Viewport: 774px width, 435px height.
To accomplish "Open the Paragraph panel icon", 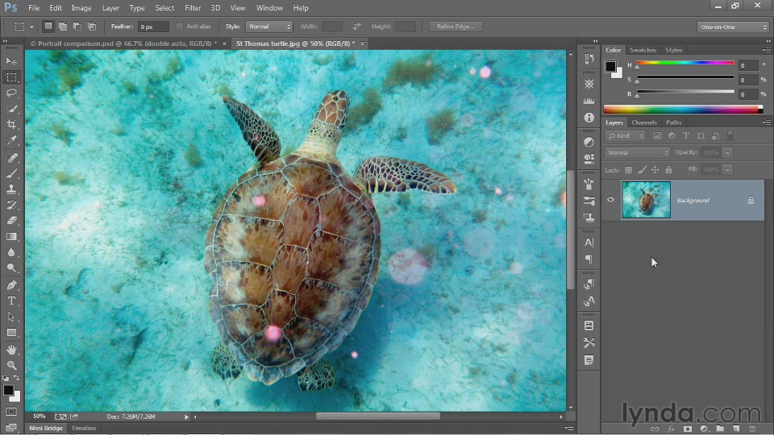I will tap(589, 259).
